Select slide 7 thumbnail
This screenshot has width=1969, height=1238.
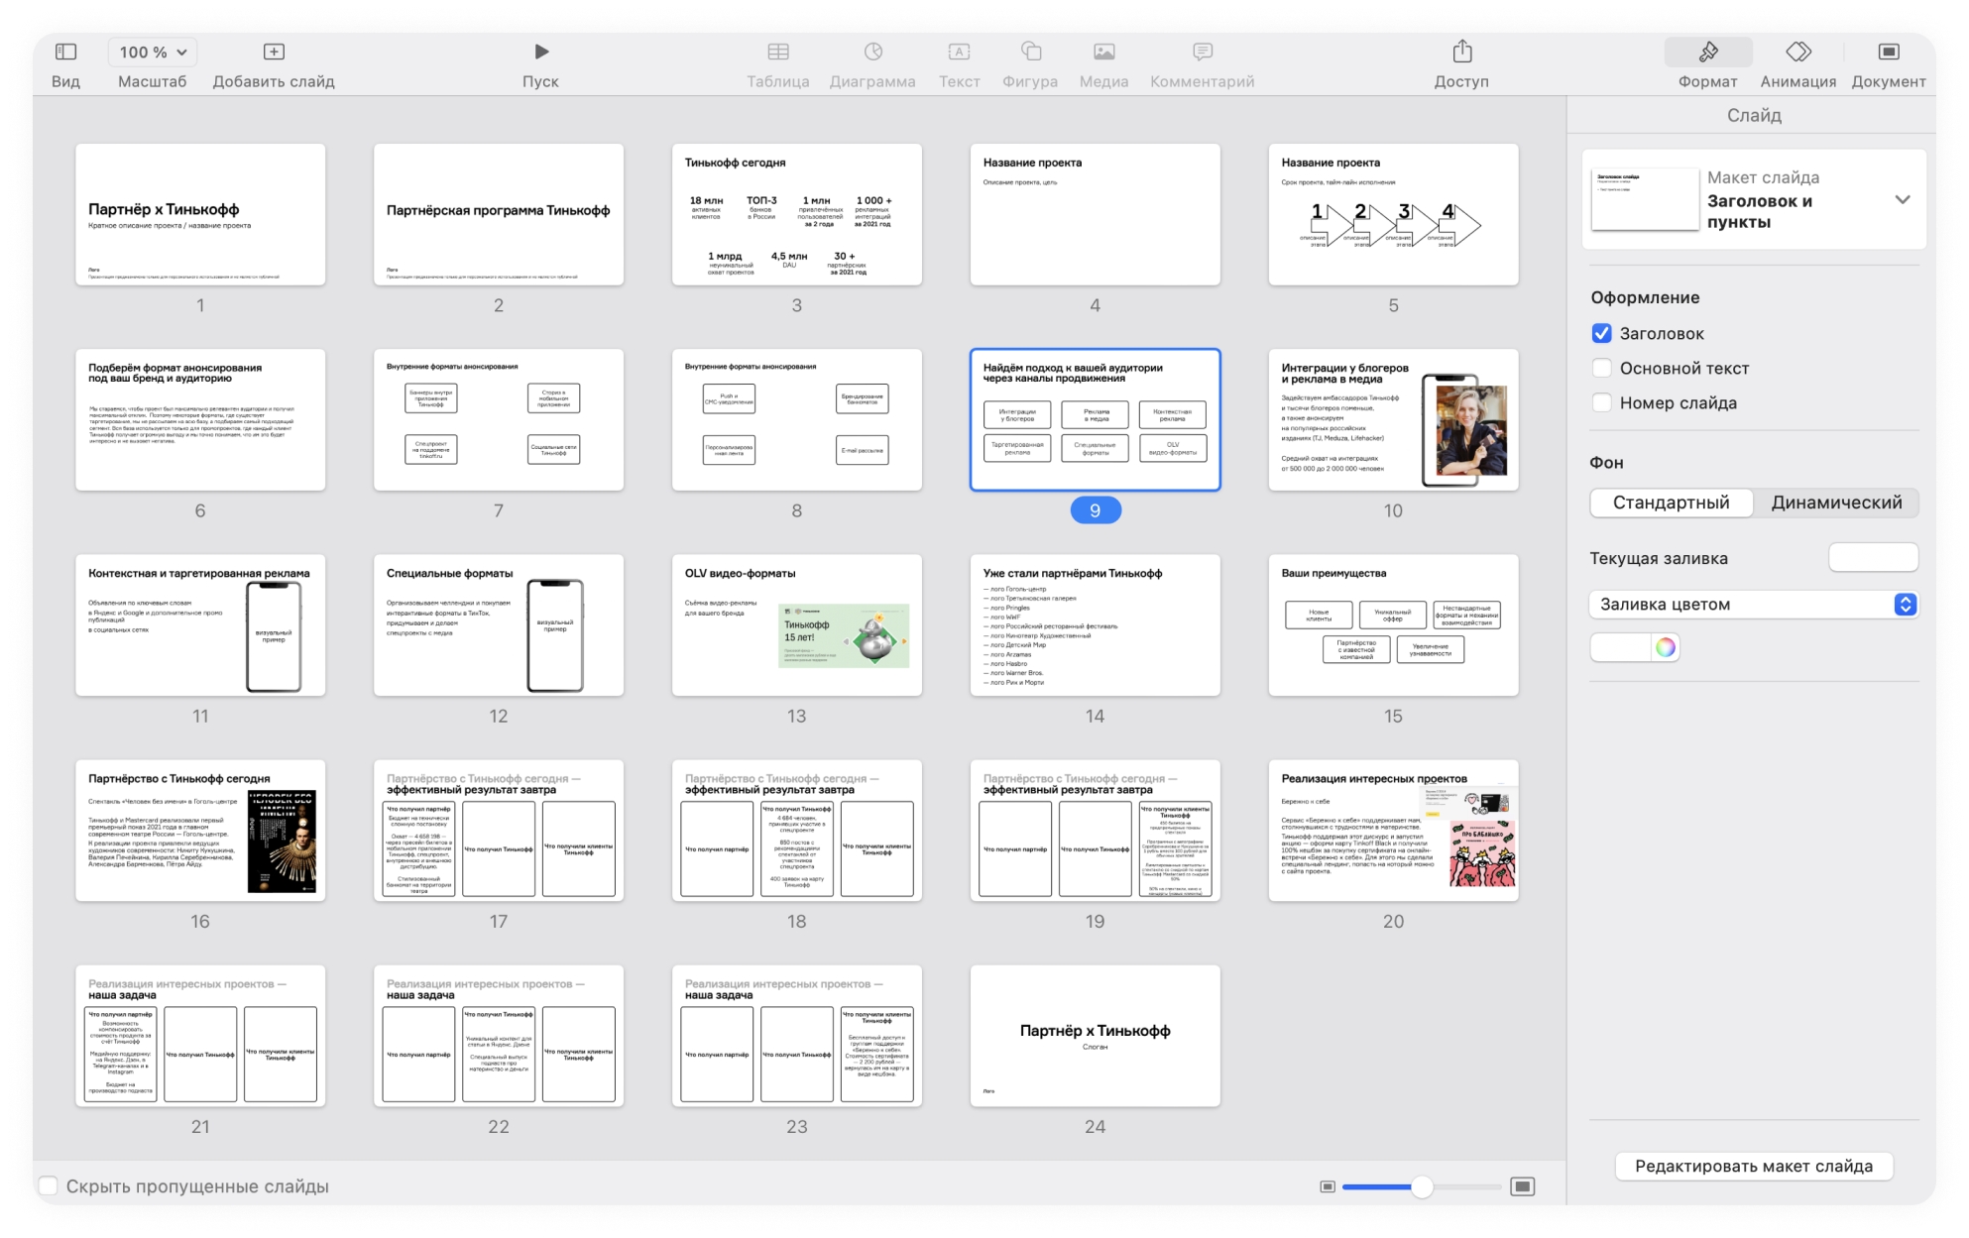tap(499, 419)
